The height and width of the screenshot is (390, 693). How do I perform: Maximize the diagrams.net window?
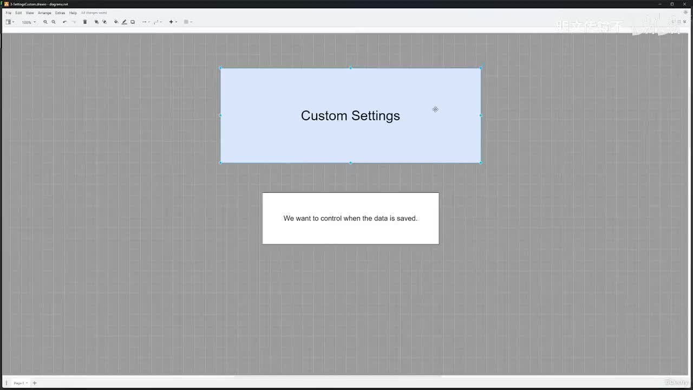[672, 4]
